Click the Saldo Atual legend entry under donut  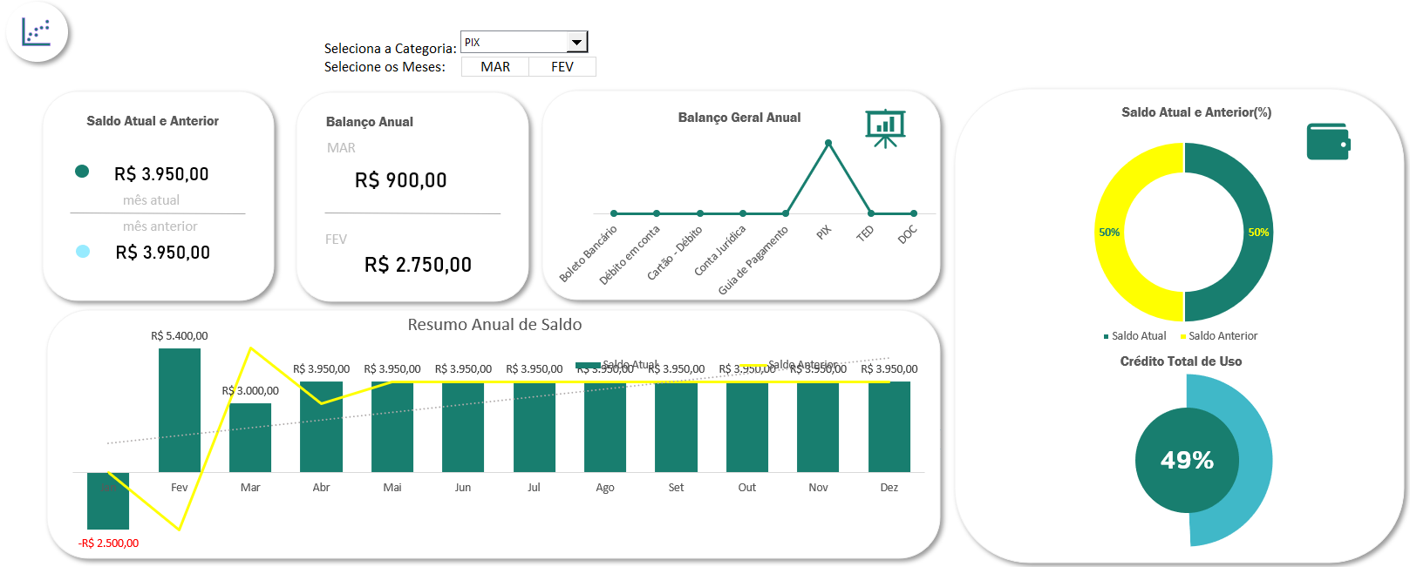(x=1134, y=336)
